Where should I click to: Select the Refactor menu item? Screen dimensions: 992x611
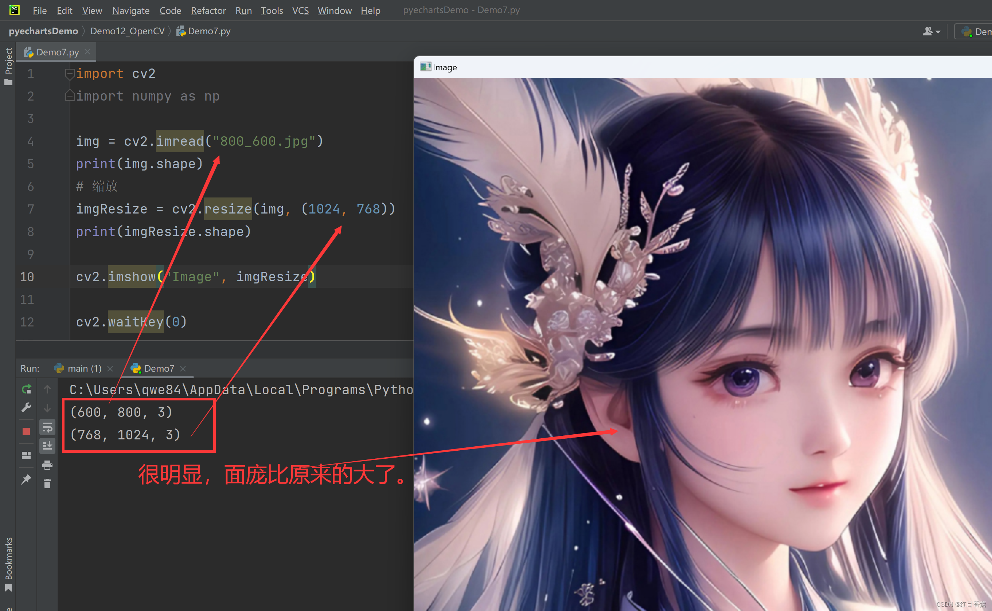tap(208, 11)
